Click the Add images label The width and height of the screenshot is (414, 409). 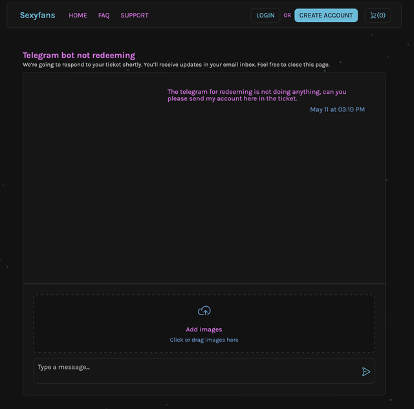click(204, 329)
